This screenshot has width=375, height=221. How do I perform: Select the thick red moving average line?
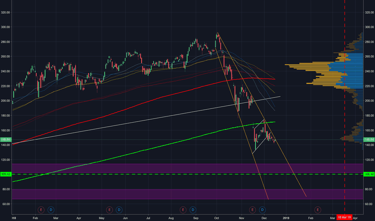144,102
